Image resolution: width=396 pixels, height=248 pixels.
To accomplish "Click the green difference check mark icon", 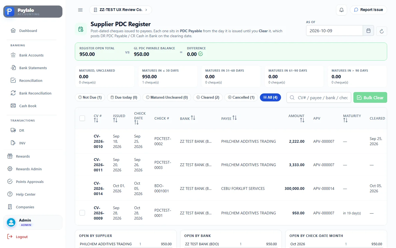I will (x=200, y=54).
